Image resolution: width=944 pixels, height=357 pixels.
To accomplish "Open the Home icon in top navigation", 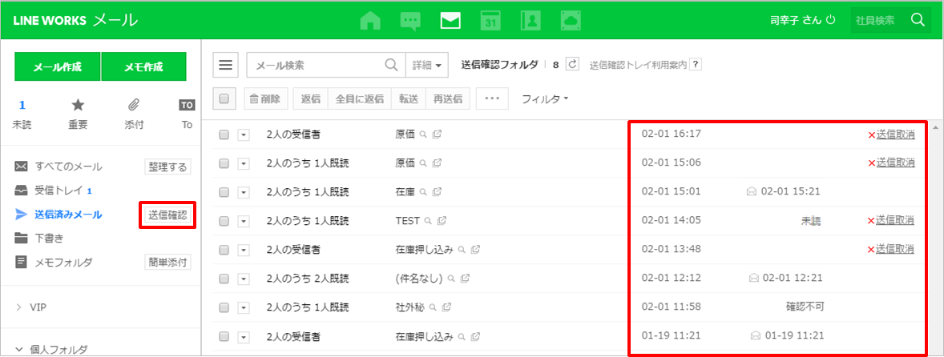I will [369, 20].
